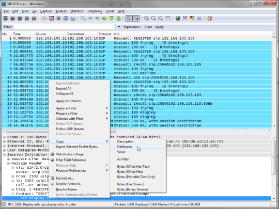The image size is (279, 209).
Task: Expand the Request-Line tree node
Action: pyautogui.click(x=9, y=159)
